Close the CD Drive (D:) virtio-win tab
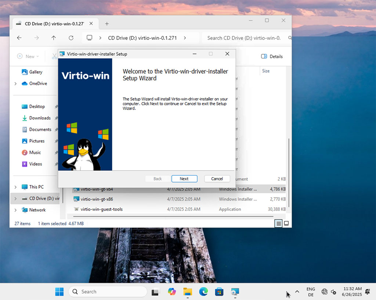The width and height of the screenshot is (376, 300). click(91, 23)
